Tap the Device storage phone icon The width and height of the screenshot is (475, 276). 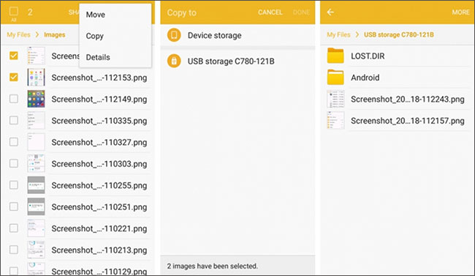pyautogui.click(x=174, y=35)
